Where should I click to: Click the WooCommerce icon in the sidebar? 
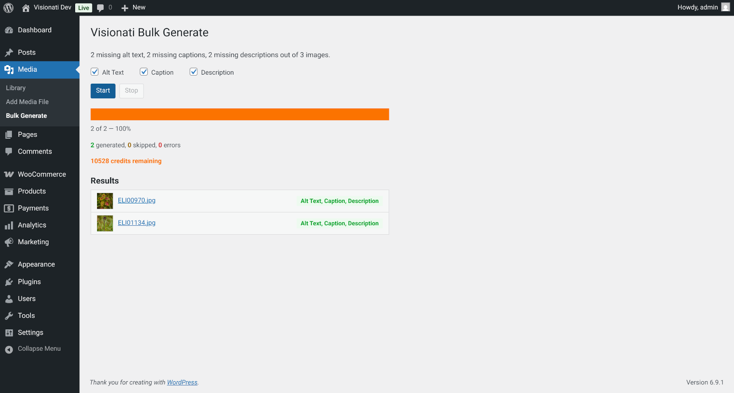9,174
